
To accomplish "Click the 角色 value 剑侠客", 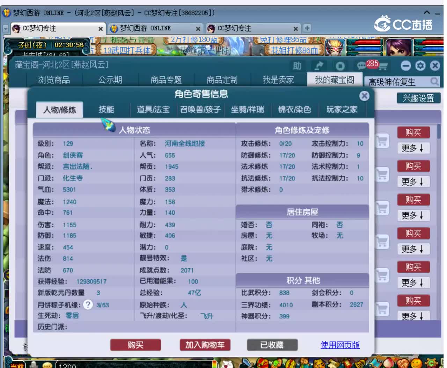I will (x=73, y=155).
